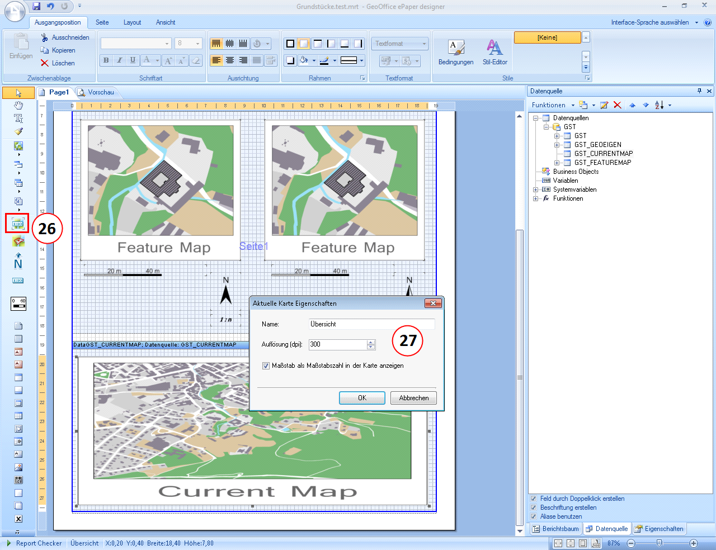Disable the Aliase benutzen checkbox

[534, 516]
